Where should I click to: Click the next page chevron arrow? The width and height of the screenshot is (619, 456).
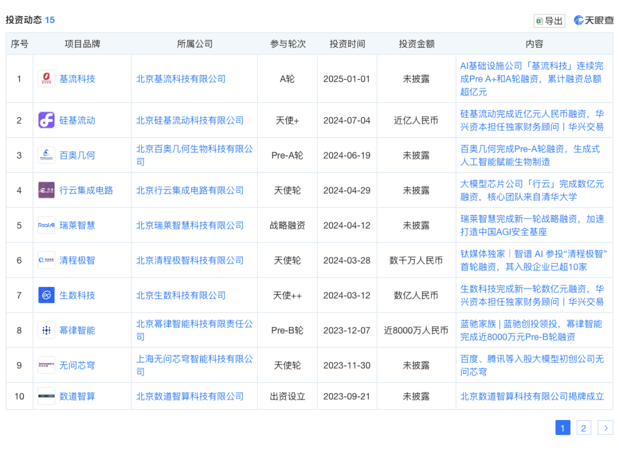606,428
